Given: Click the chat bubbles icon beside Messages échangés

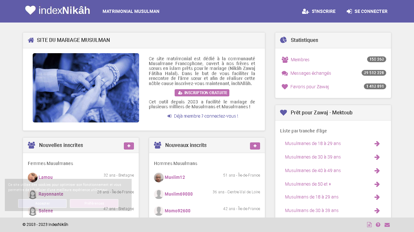Looking at the screenshot, I should point(285,73).
